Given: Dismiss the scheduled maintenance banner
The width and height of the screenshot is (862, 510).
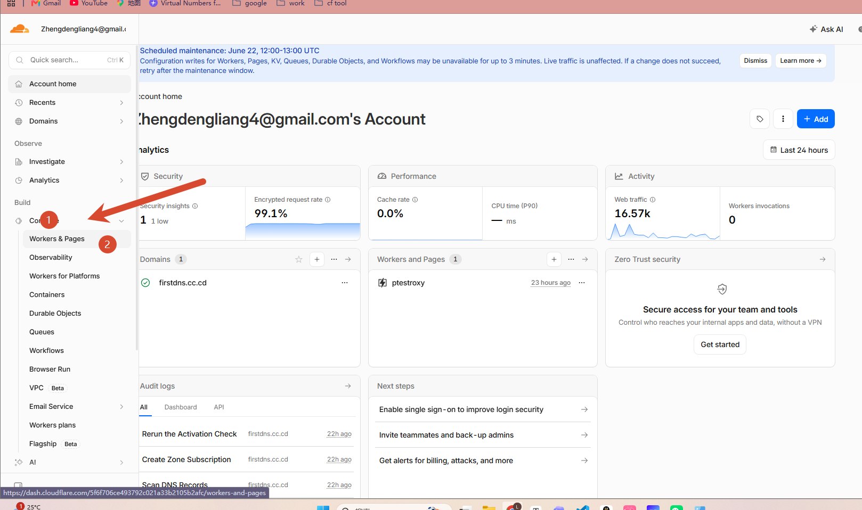Looking at the screenshot, I should click(x=755, y=61).
